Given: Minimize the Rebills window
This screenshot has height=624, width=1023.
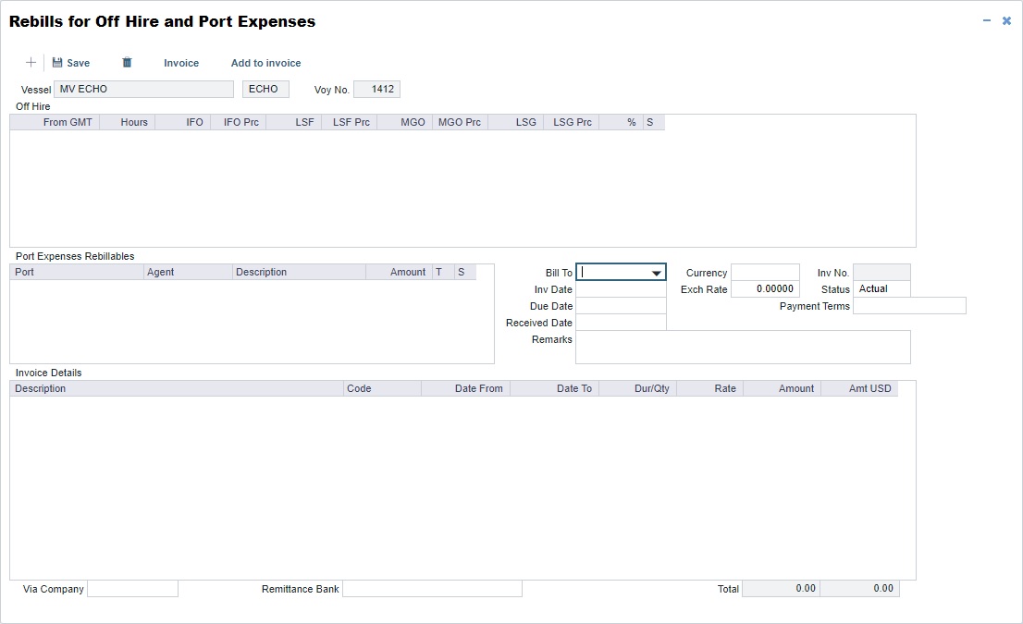Looking at the screenshot, I should 986,19.
